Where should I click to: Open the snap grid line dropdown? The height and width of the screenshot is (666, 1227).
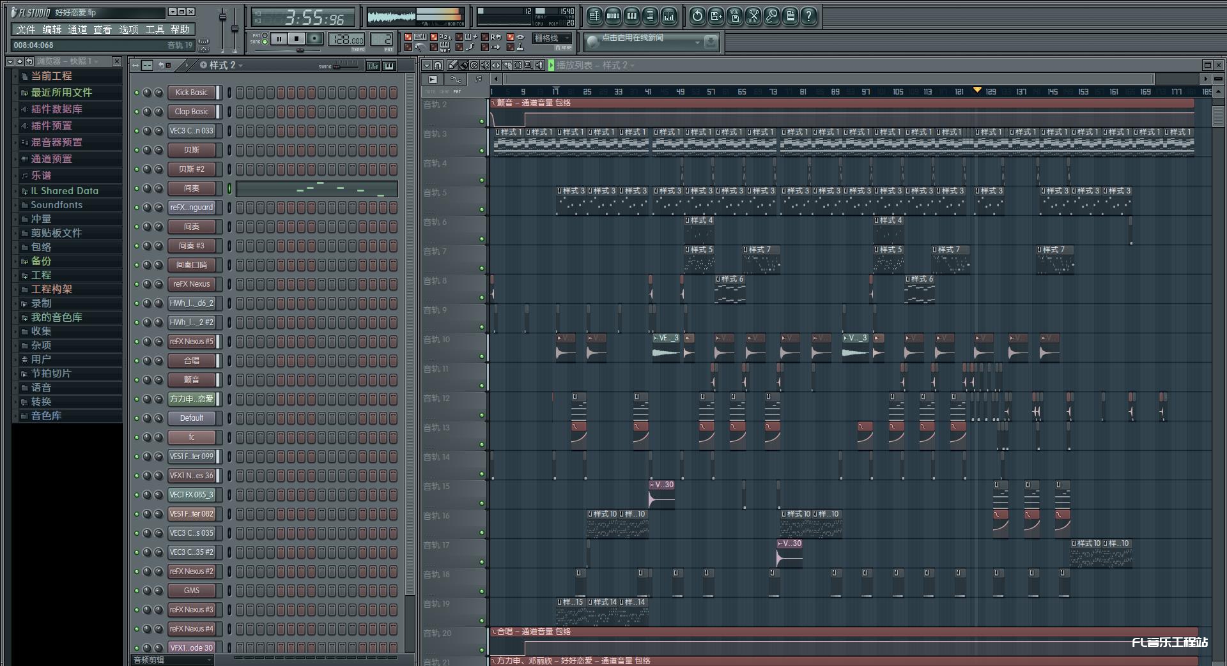pyautogui.click(x=552, y=38)
